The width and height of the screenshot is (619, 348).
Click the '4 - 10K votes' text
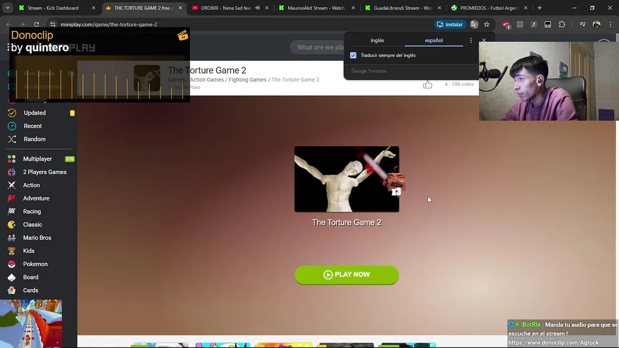point(459,84)
